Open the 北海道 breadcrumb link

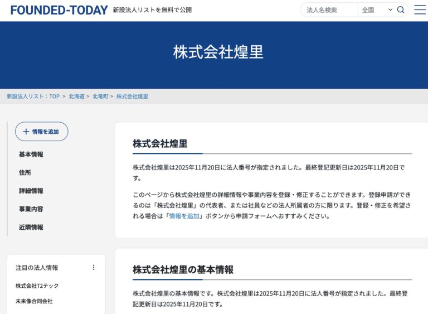coord(76,96)
